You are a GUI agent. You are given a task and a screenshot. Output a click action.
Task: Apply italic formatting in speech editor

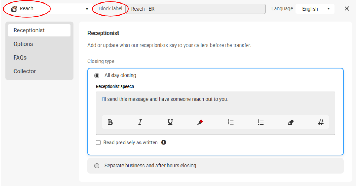(140, 122)
